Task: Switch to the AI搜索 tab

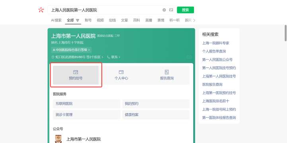Action: pos(56,20)
